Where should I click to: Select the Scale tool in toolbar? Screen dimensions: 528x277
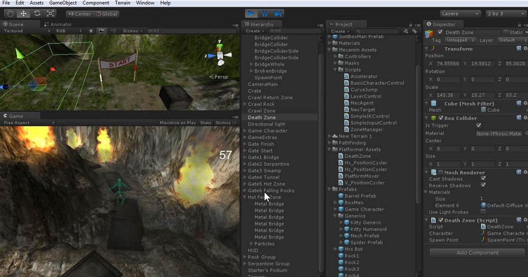coord(51,13)
